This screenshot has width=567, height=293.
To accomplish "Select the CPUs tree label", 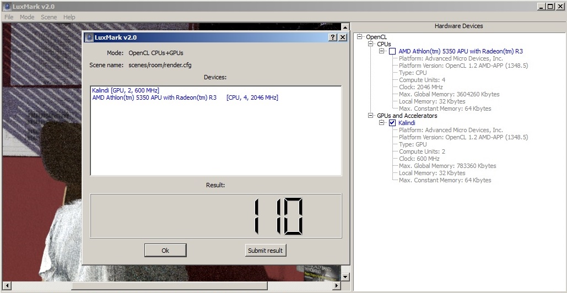I will point(384,44).
